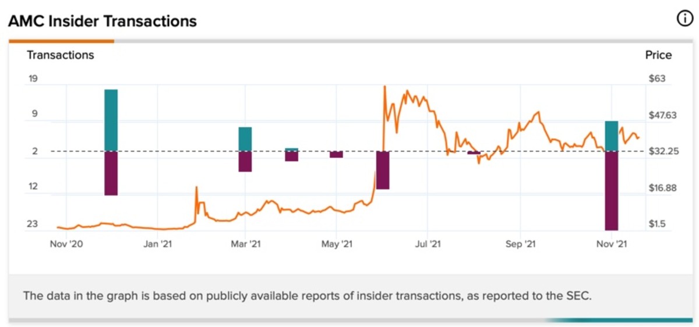Click the "Jan '21" date label
Image resolution: width=699 pixels, height=327 pixels.
[x=157, y=244]
